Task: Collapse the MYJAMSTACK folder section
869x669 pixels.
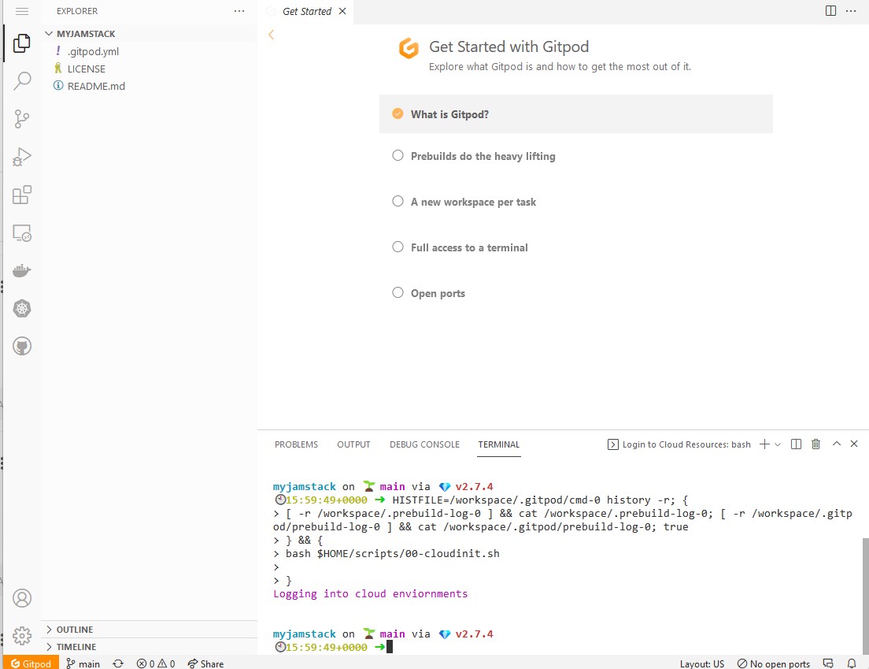Action: click(149, 34)
